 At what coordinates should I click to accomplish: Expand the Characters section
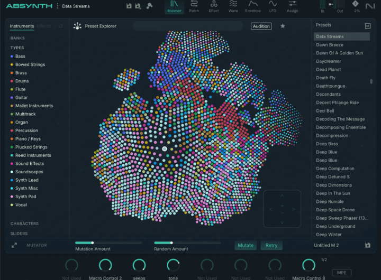coord(24,223)
